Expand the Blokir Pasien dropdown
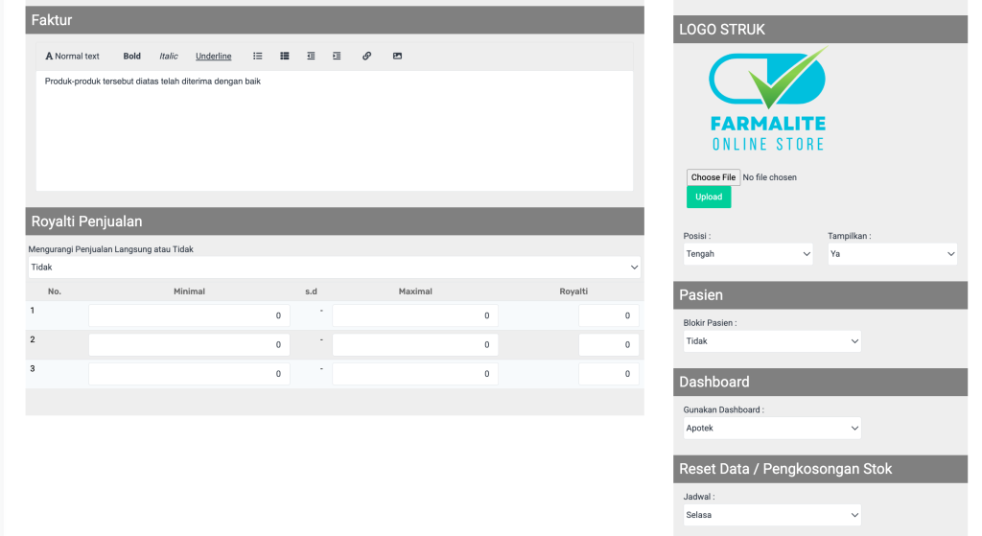 pyautogui.click(x=772, y=341)
